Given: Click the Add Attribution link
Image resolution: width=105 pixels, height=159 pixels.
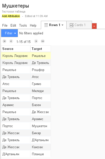Looking at the screenshot, I should pyautogui.click(x=11, y=16).
